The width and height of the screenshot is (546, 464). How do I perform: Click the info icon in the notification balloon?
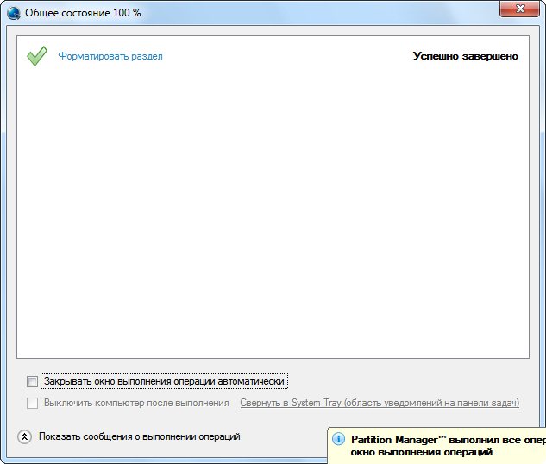[x=338, y=439]
